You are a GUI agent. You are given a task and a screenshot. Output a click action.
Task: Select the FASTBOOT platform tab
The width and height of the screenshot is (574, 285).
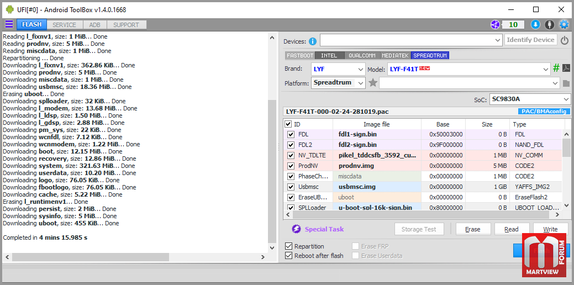pos(300,56)
